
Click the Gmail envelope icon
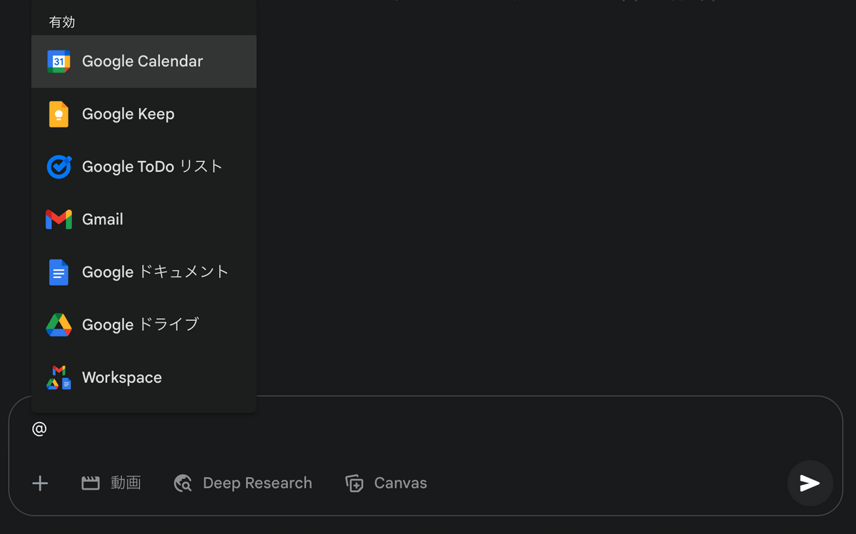point(58,220)
